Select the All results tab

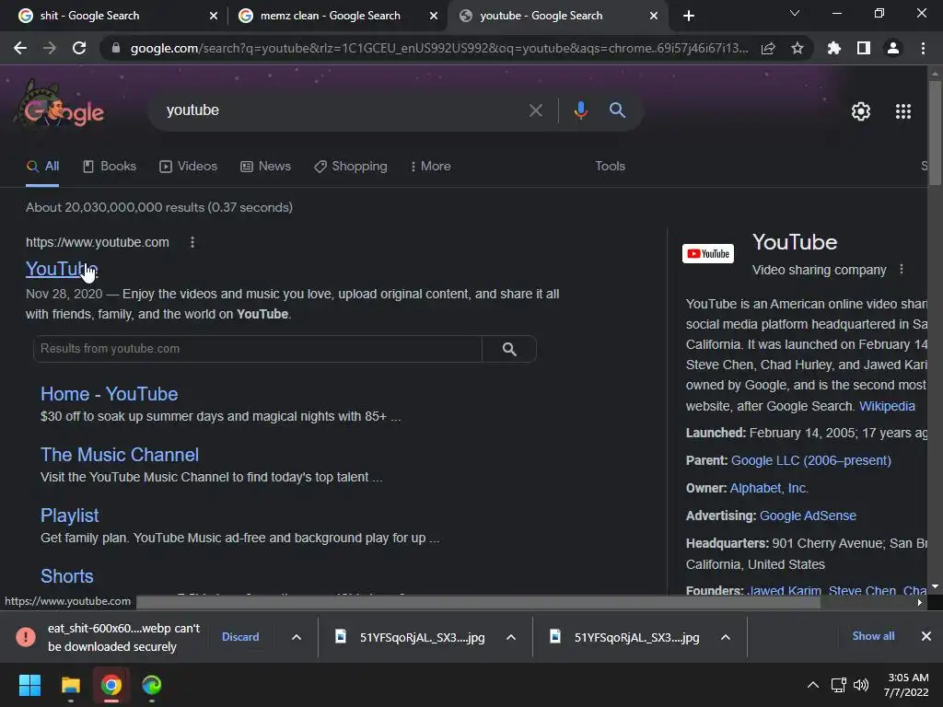(42, 167)
